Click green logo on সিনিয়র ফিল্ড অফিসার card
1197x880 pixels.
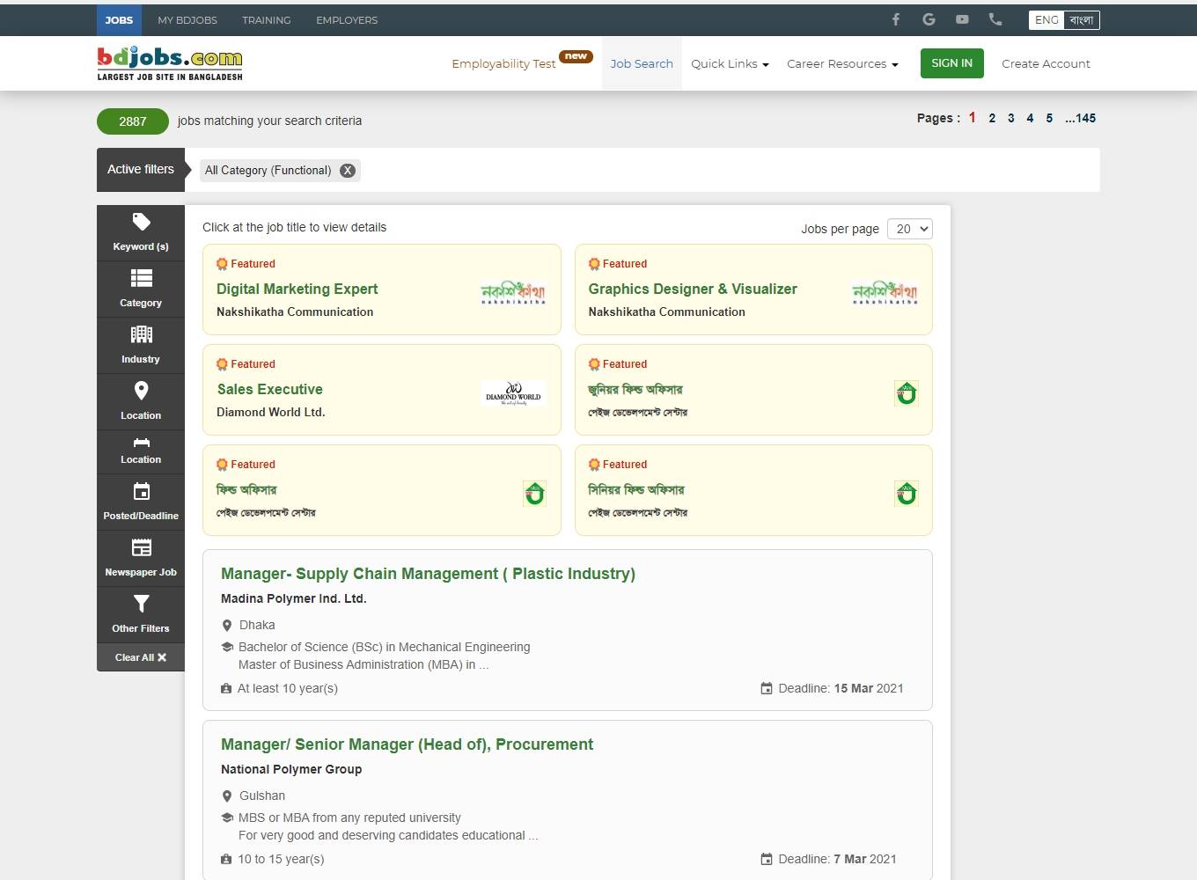point(907,494)
